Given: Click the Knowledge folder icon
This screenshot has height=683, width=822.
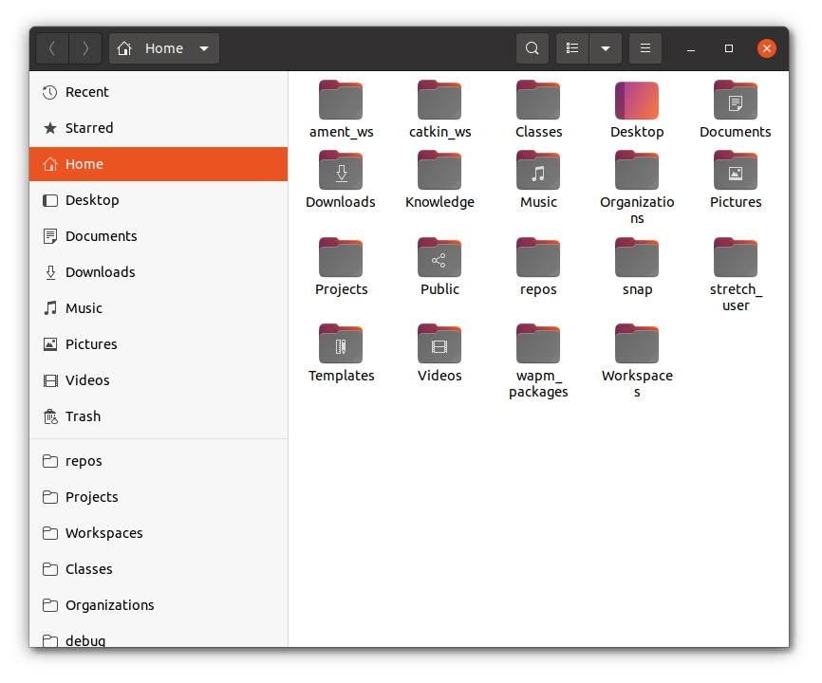Looking at the screenshot, I should click(439, 170).
